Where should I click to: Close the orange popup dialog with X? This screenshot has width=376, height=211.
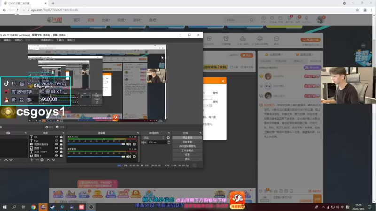coord(223,81)
